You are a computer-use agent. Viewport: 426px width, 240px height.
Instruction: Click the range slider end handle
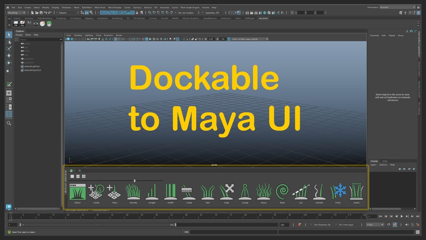pyautogui.click(x=175, y=225)
